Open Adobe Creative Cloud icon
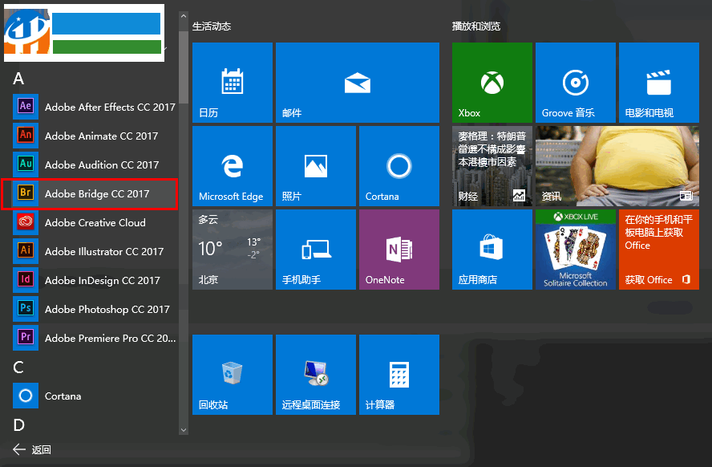 click(26, 222)
